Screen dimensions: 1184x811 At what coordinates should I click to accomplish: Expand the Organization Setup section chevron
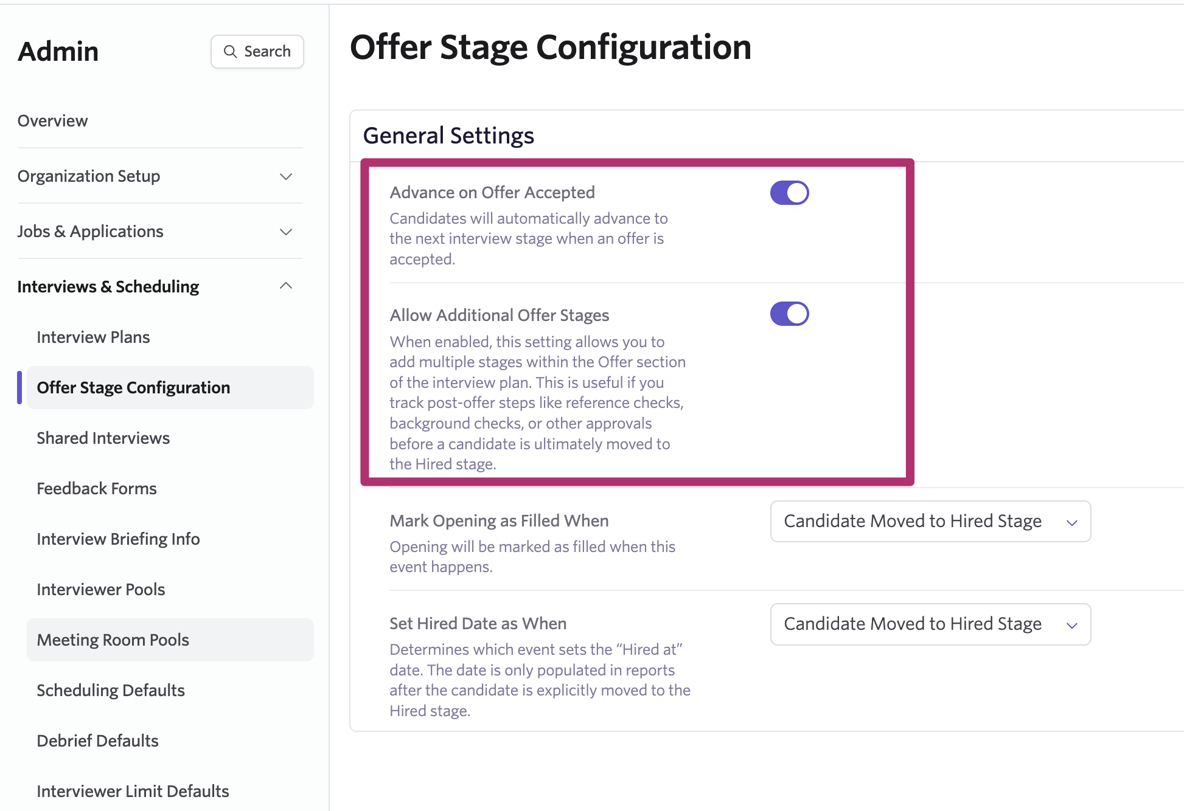286,176
